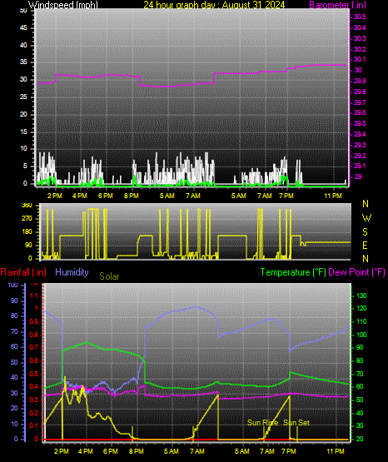Image resolution: width=388 pixels, height=462 pixels.
Task: Click the Temperature (°F) legend label
Action: [x=293, y=272]
